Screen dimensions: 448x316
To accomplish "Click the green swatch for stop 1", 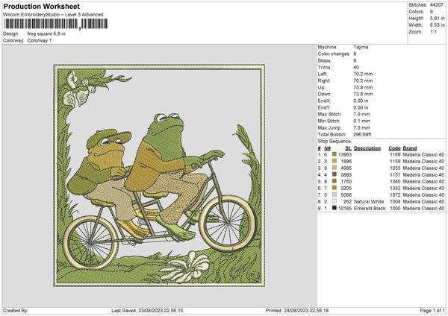I will [x=335, y=154].
